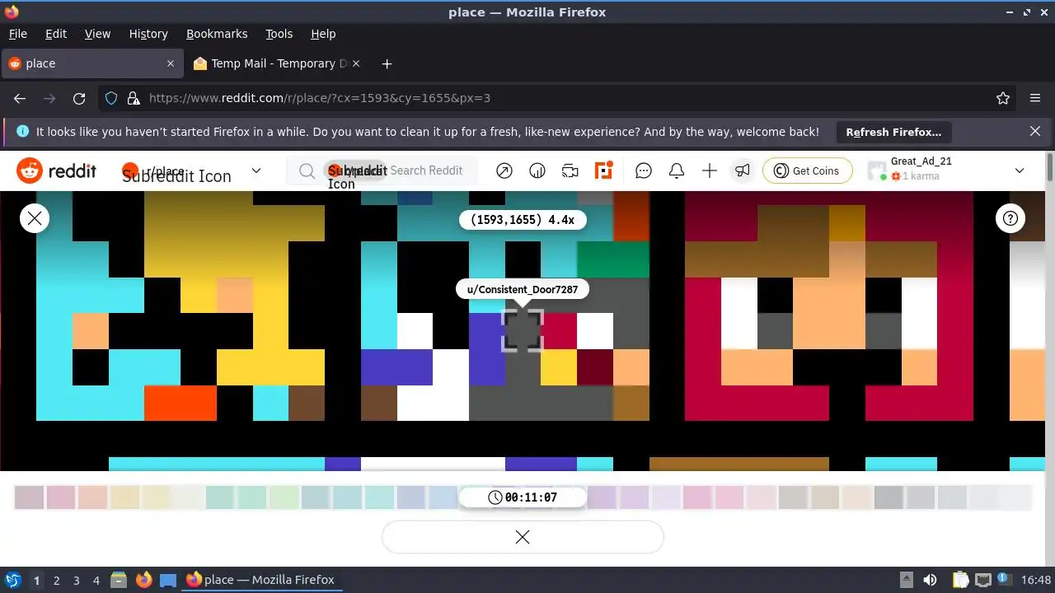
Task: Open the volume control in tray
Action: click(930, 580)
